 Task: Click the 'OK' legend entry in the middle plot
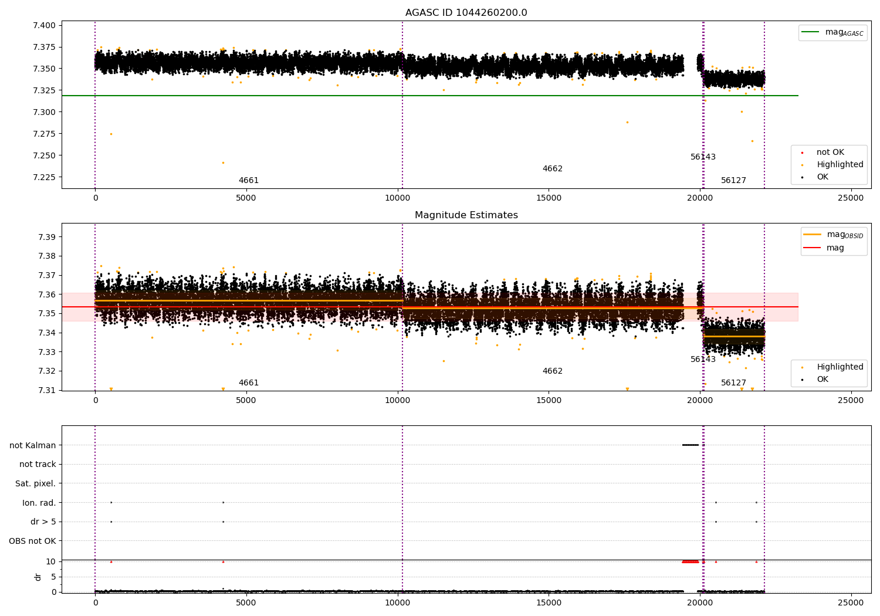click(x=823, y=380)
